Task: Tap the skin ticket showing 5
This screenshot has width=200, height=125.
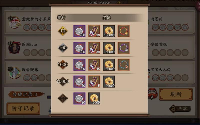Action: point(94,82)
